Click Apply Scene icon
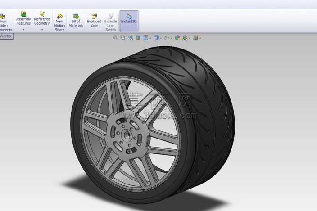 click(x=185, y=38)
